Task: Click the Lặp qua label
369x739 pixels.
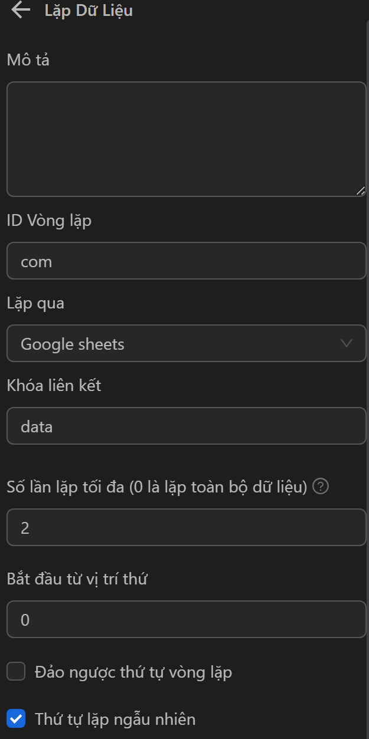Action: click(35, 303)
